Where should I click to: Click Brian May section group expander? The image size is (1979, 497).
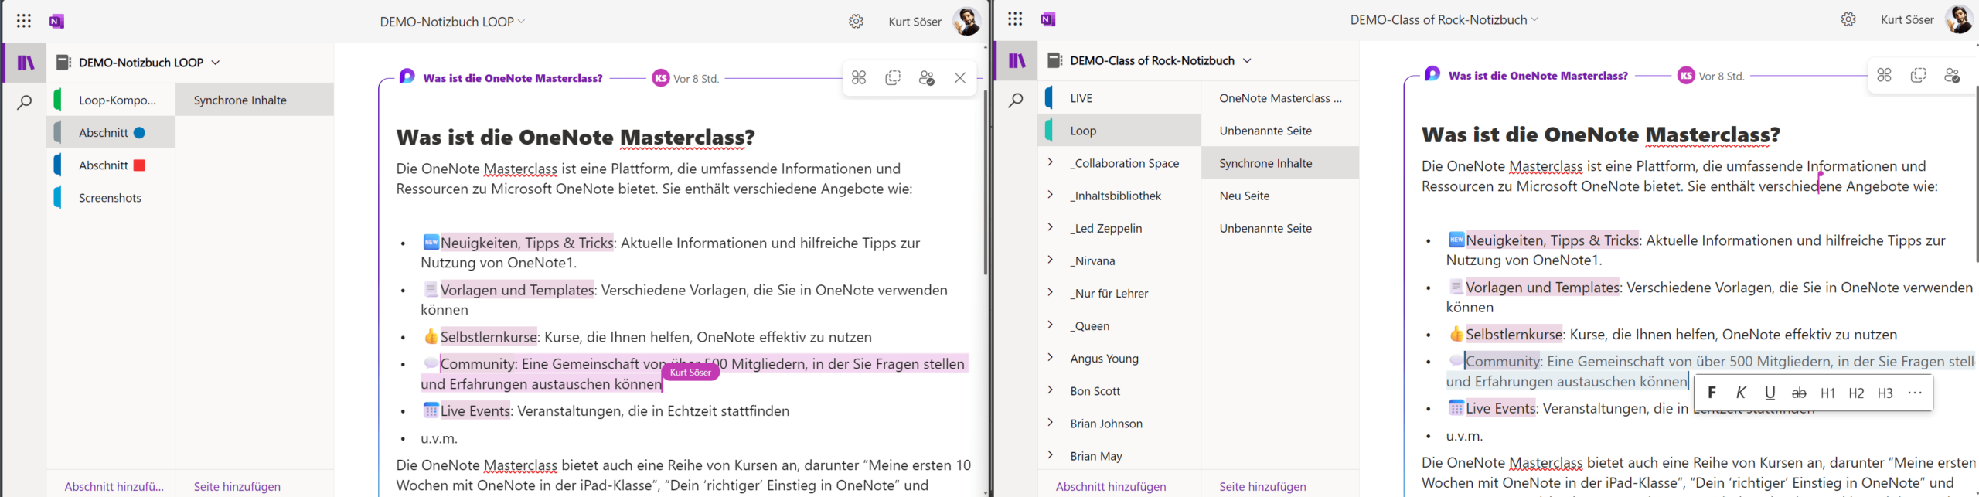coord(1050,454)
